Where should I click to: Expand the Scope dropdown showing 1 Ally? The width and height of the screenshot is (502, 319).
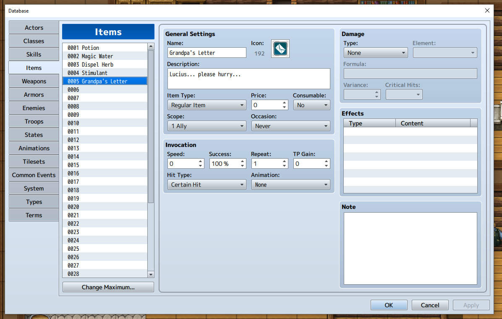pos(207,126)
